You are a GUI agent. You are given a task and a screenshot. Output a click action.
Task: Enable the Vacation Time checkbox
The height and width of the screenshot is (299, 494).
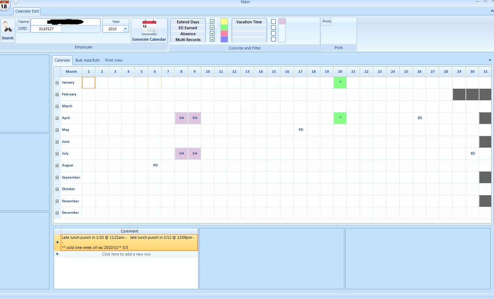(273, 22)
